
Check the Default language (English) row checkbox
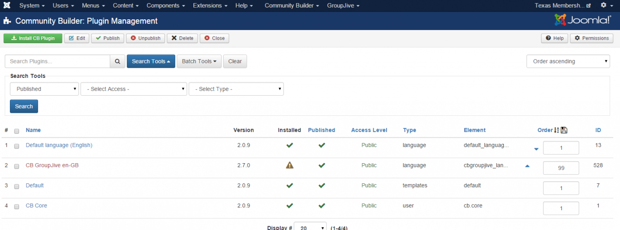click(17, 146)
